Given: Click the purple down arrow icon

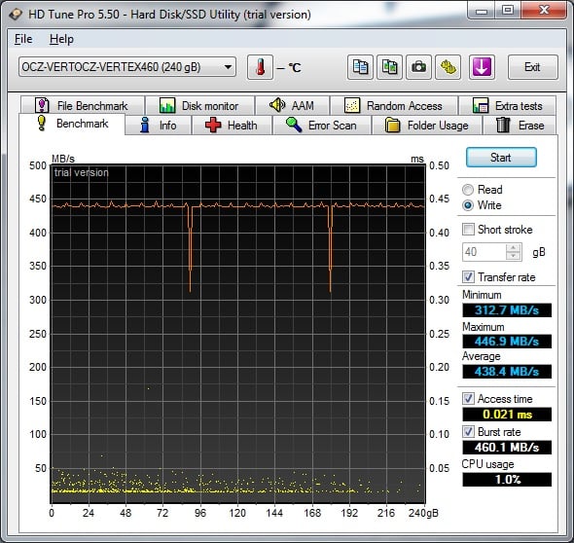Looking at the screenshot, I should click(x=482, y=67).
